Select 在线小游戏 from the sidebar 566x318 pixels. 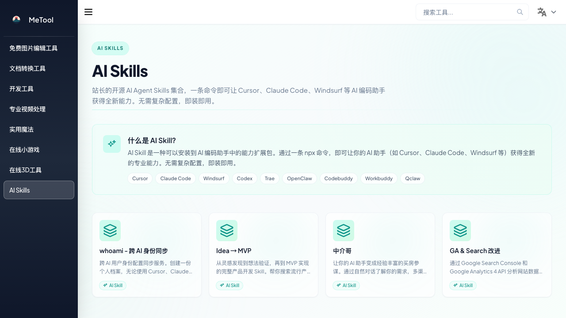coord(24,150)
